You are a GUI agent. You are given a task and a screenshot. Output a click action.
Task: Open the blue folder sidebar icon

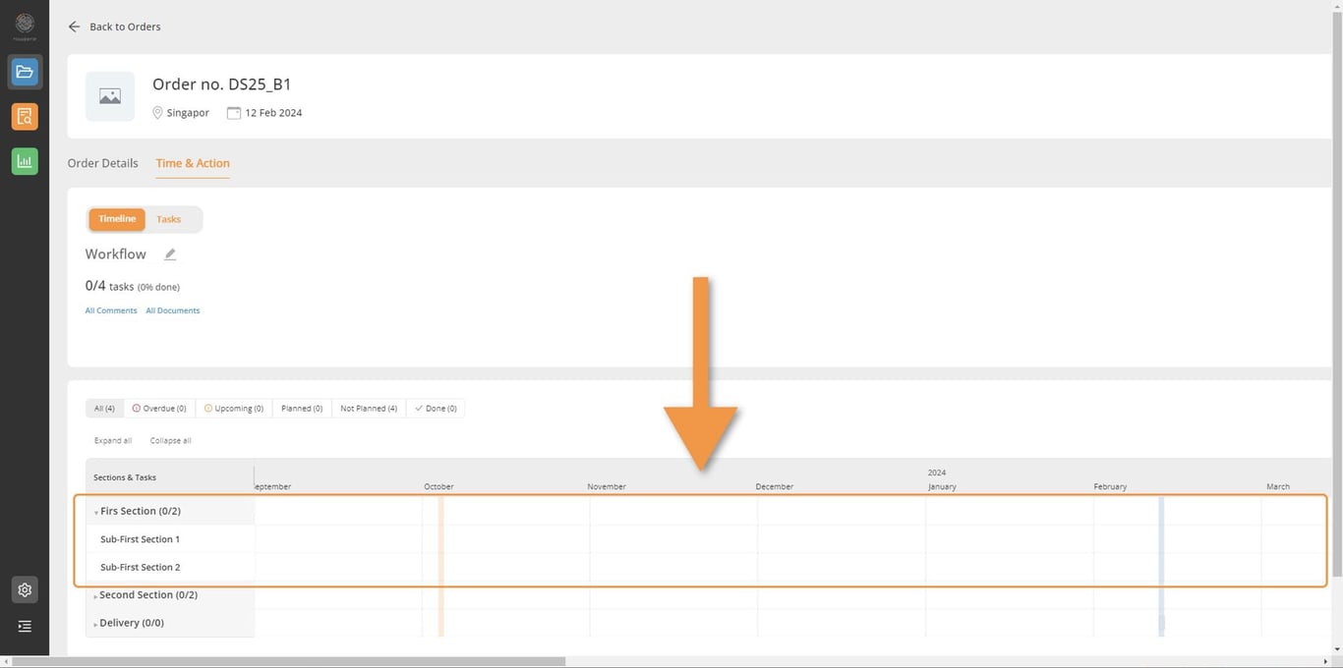[x=25, y=72]
